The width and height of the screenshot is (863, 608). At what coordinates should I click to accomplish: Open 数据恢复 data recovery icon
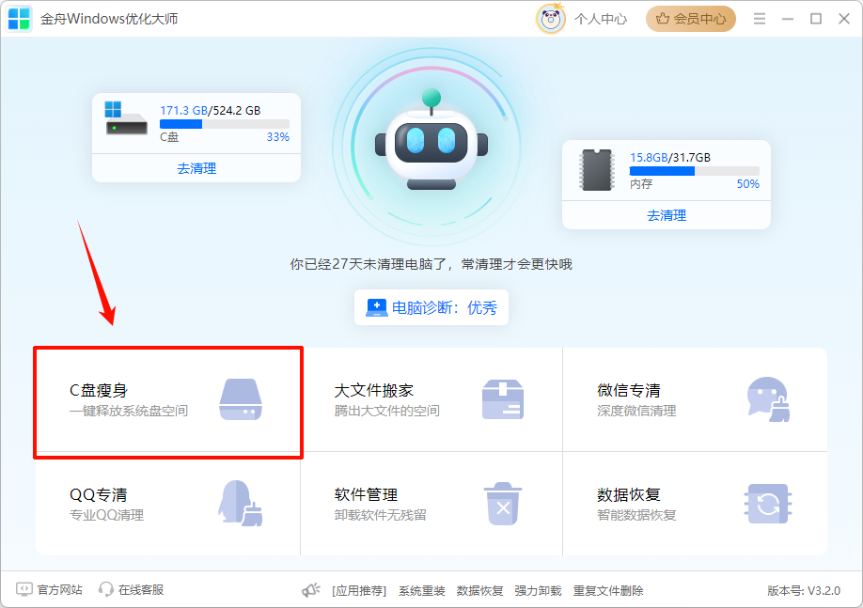[x=768, y=504]
